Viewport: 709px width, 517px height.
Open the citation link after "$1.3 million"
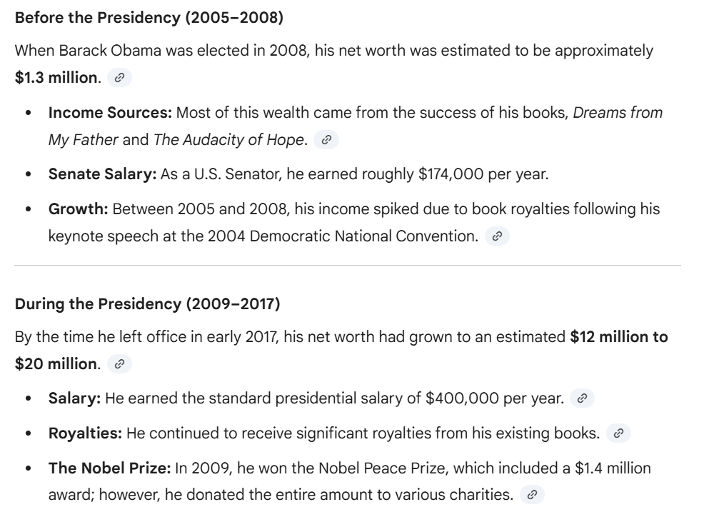(119, 78)
